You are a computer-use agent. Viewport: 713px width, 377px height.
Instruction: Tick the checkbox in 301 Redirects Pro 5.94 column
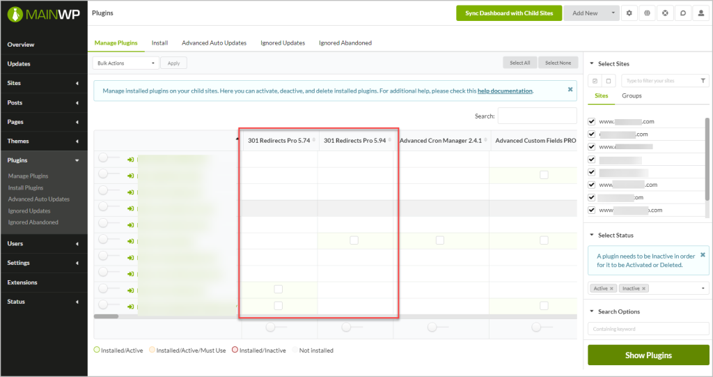(x=354, y=240)
